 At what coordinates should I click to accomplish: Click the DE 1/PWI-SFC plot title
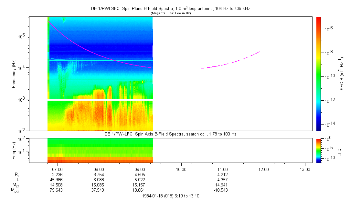tap(170, 8)
